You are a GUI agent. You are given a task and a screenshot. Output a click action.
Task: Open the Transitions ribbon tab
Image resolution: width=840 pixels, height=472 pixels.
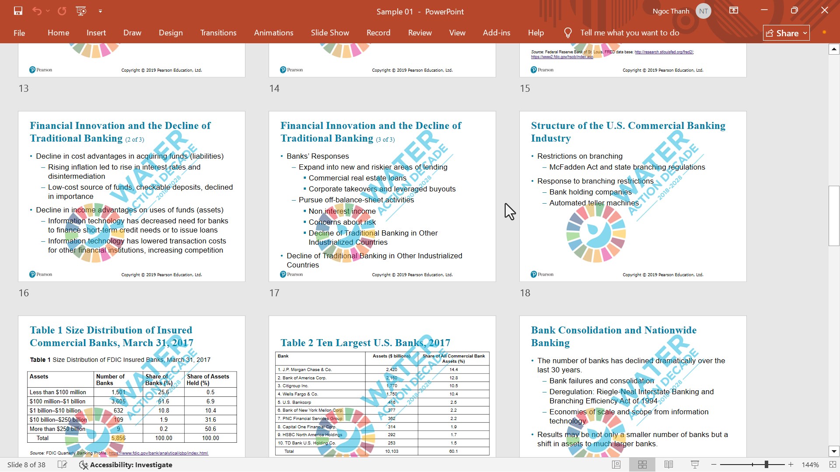[218, 33]
